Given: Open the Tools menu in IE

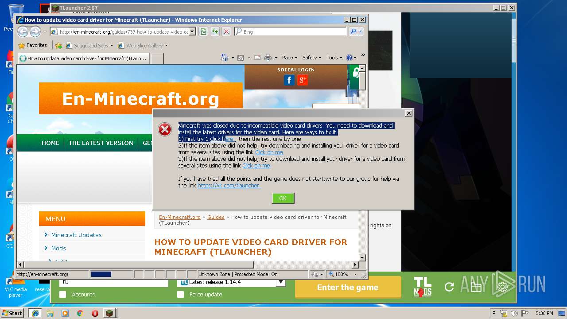Looking at the screenshot, I should 334,58.
